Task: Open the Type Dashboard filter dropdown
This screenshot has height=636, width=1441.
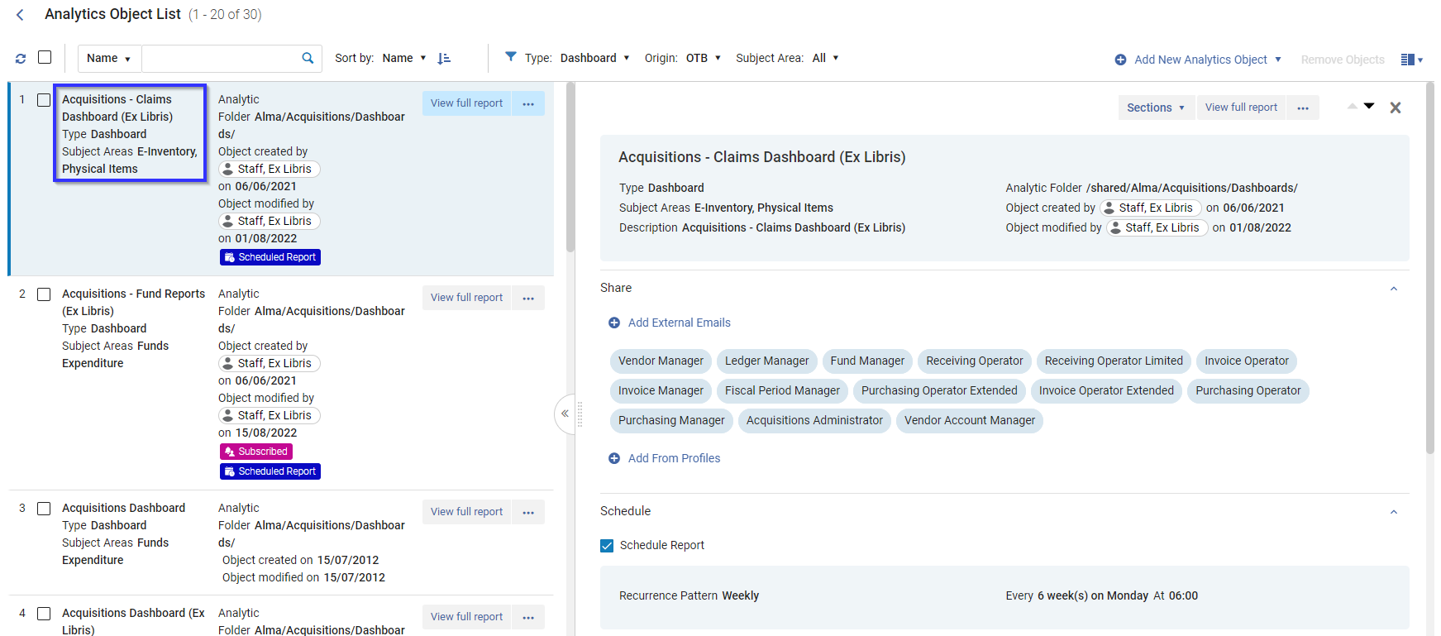Action: pyautogui.click(x=594, y=58)
